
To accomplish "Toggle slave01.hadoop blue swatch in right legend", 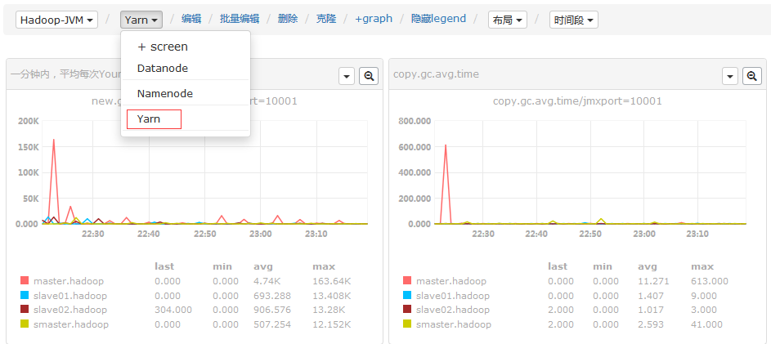I will tap(406, 296).
